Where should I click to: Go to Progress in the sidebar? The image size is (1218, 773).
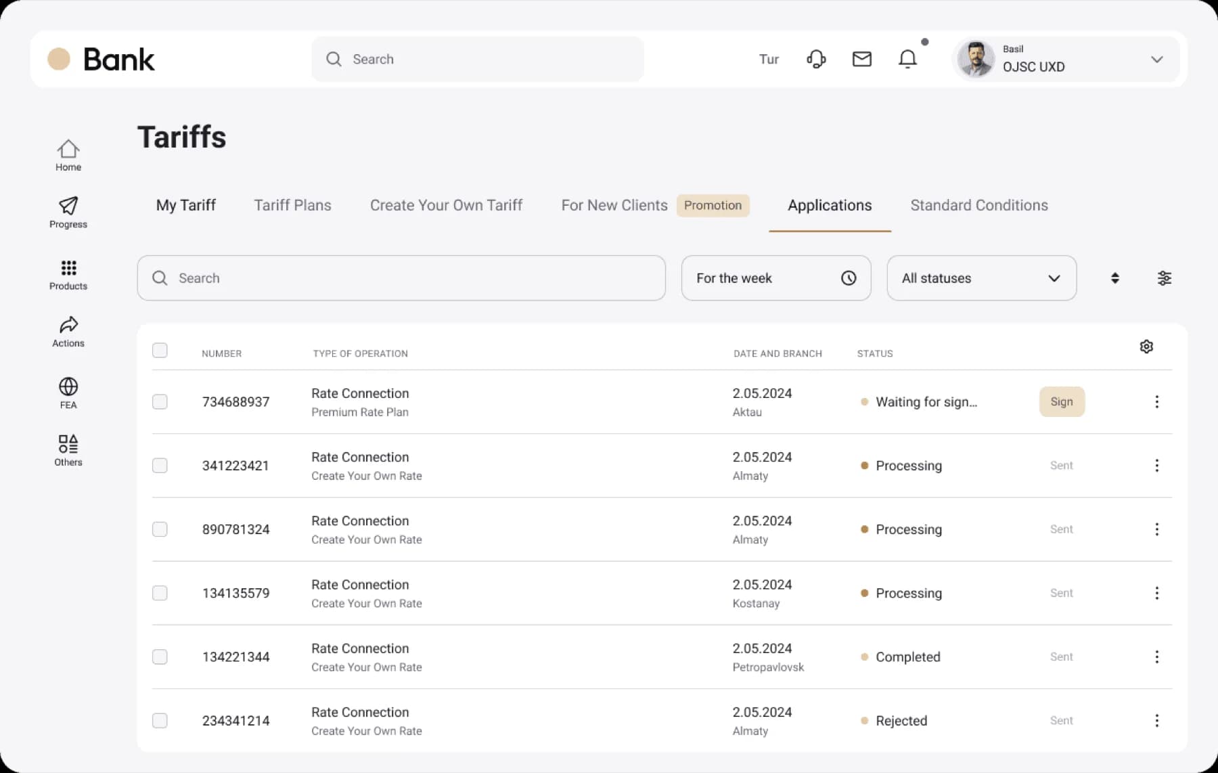pos(68,212)
